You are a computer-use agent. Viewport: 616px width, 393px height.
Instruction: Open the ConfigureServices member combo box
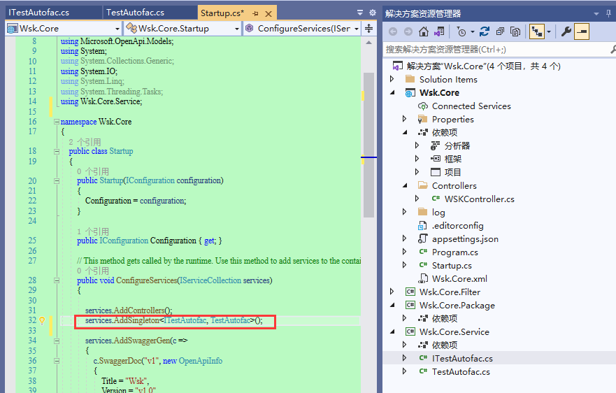(x=302, y=29)
